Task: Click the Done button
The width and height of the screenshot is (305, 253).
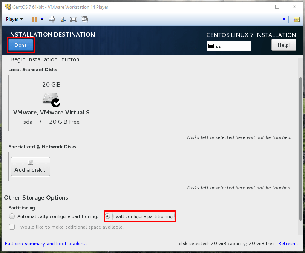Action: [x=21, y=45]
